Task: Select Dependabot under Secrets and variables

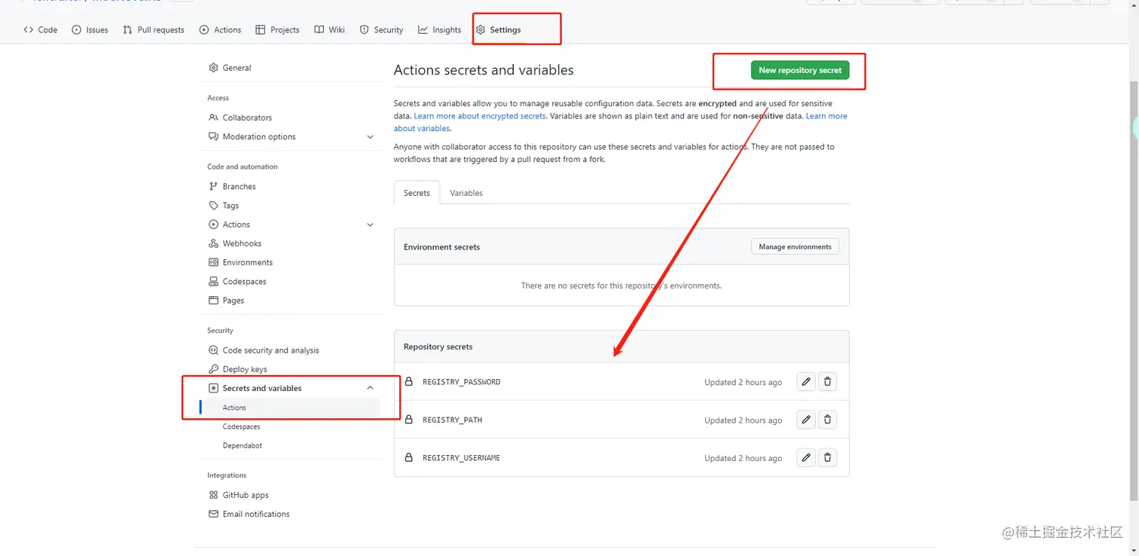Action: pyautogui.click(x=243, y=445)
